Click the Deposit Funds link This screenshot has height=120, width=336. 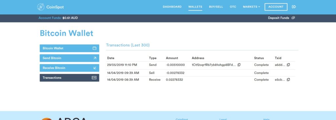pyautogui.click(x=278, y=18)
